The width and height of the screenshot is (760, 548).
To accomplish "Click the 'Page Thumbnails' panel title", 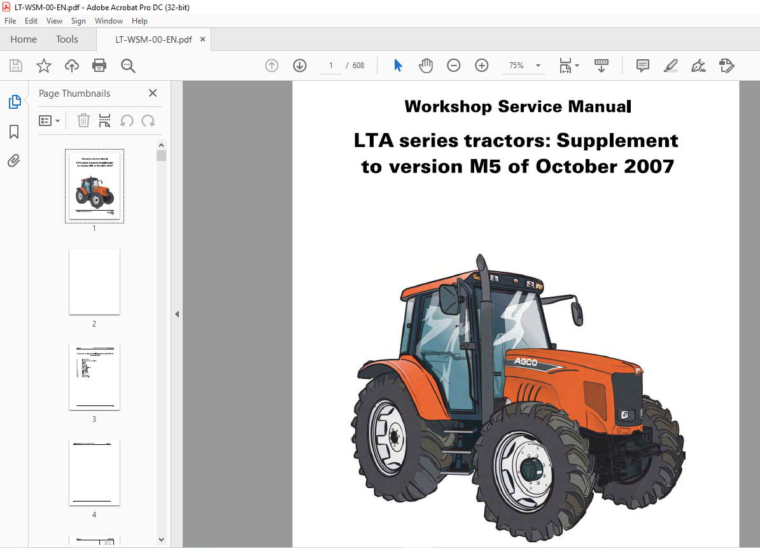I will [74, 94].
